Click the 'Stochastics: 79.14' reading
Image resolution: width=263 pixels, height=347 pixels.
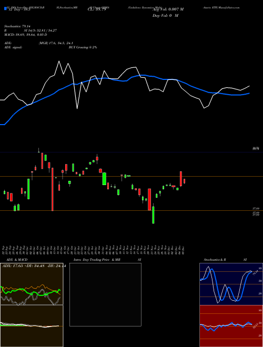[17, 26]
